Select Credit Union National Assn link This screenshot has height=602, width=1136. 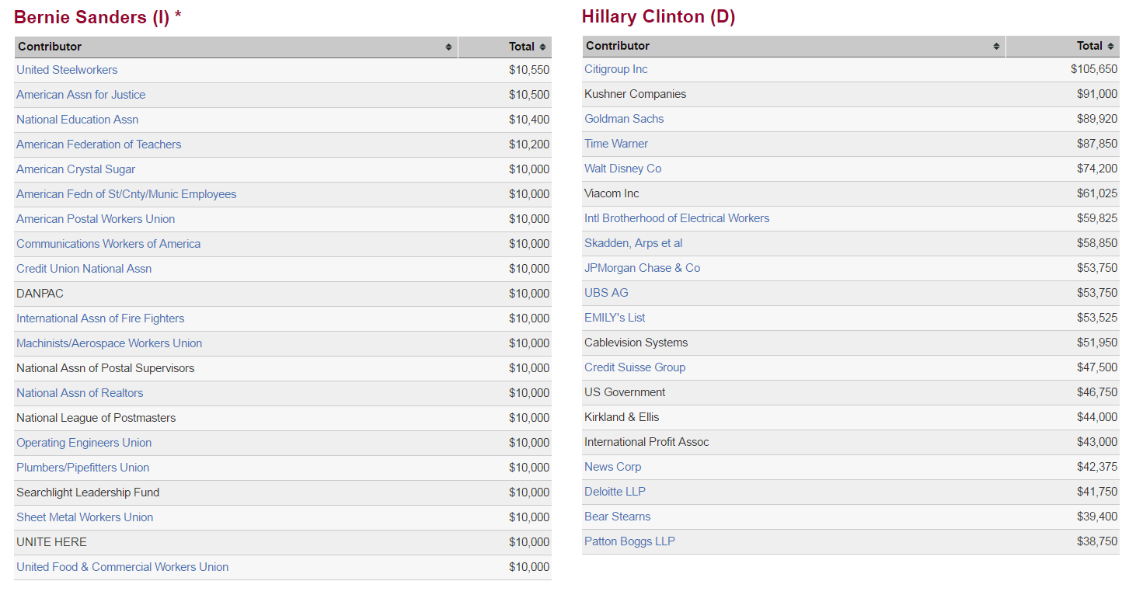coord(84,269)
